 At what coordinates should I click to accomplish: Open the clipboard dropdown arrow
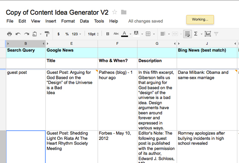click(x=41, y=34)
